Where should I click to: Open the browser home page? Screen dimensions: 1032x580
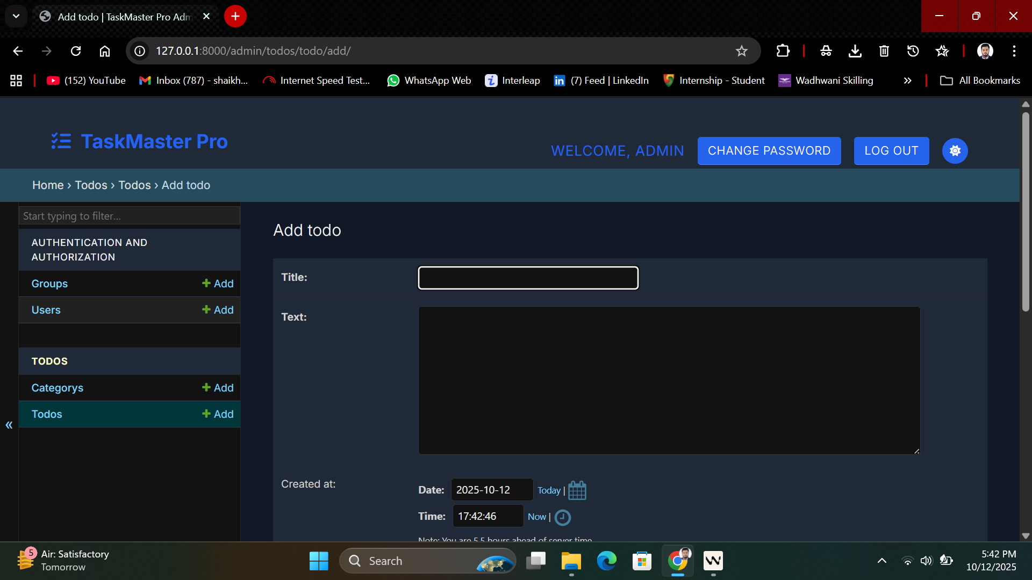105,51
